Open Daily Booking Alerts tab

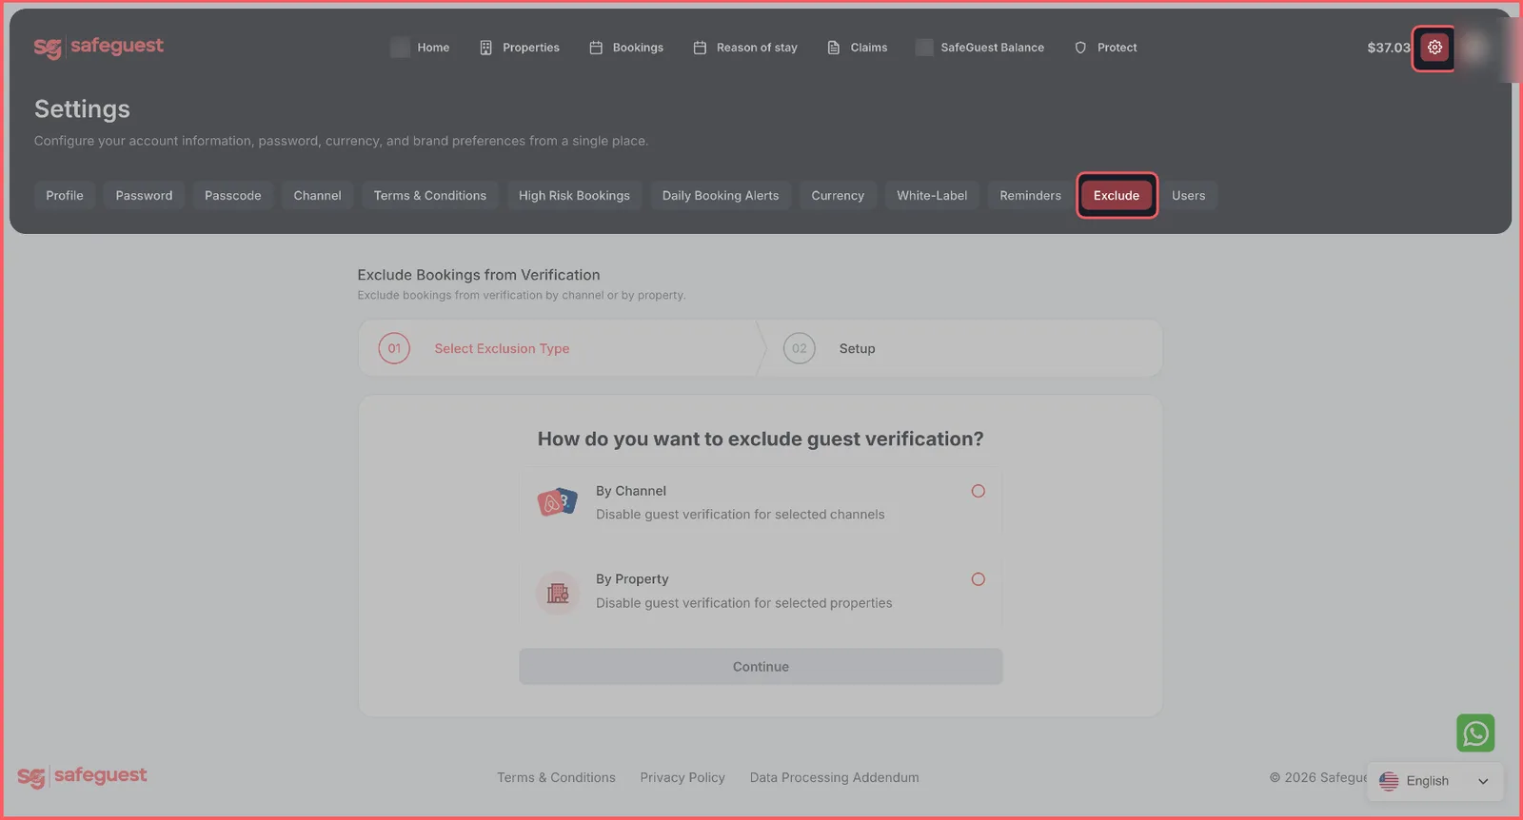coord(721,195)
